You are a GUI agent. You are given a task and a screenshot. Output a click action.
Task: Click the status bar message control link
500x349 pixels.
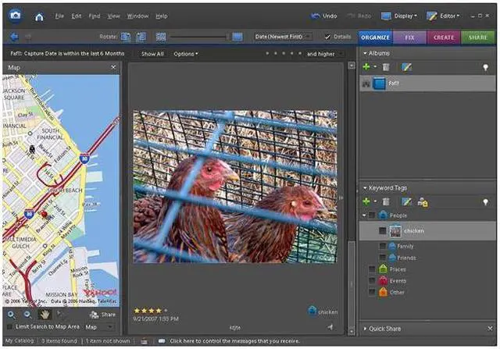click(234, 341)
